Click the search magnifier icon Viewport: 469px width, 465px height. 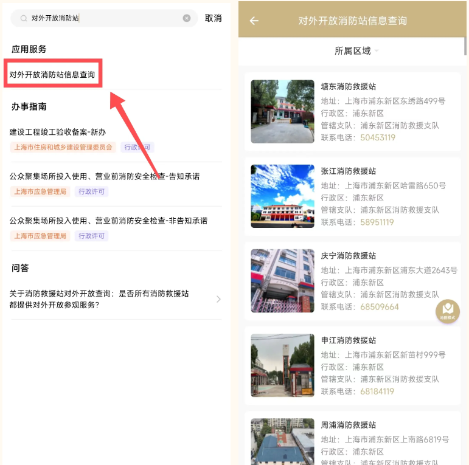[23, 18]
